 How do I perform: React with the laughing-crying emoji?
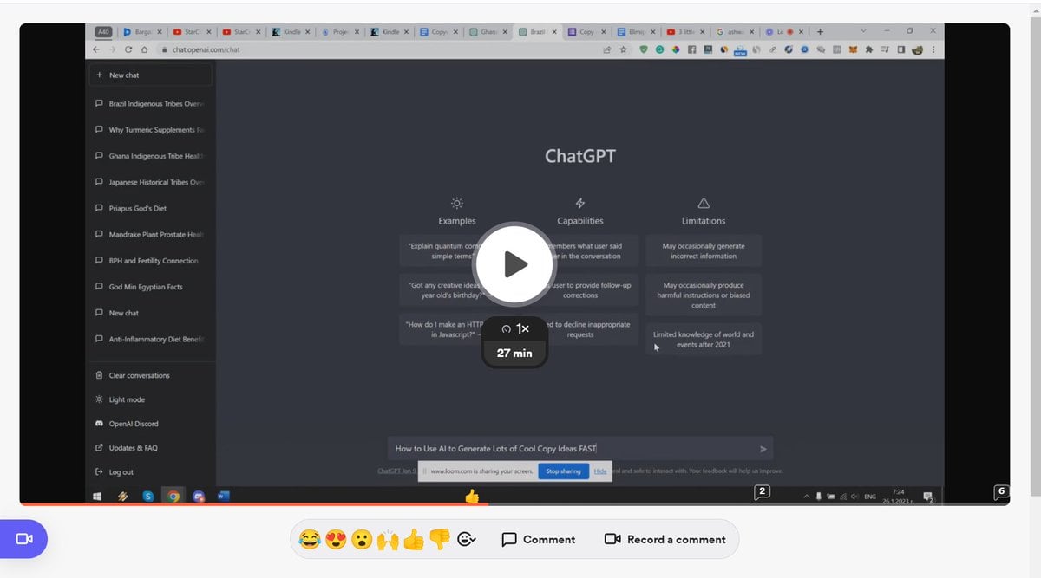pos(310,539)
